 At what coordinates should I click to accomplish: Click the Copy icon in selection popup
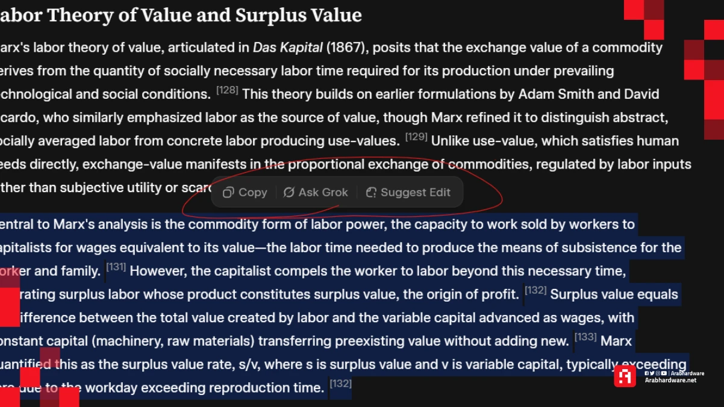pos(228,193)
